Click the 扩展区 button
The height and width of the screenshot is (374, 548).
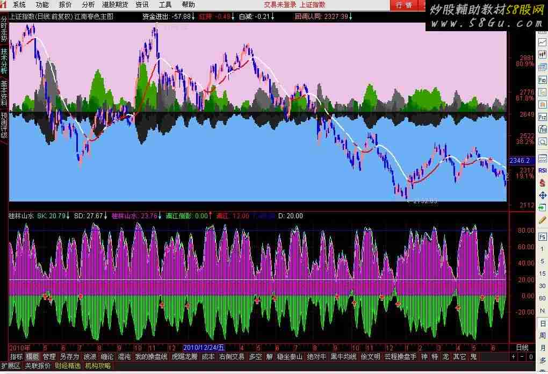[x=11, y=366]
